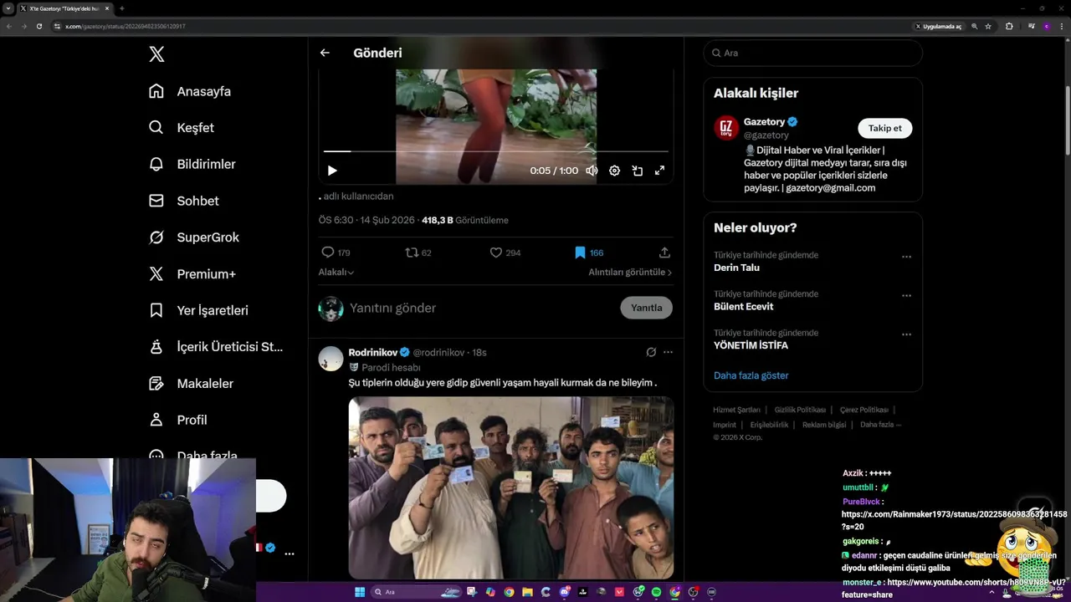
Task: Click the Chrome icon on the taskbar
Action: coord(510,592)
